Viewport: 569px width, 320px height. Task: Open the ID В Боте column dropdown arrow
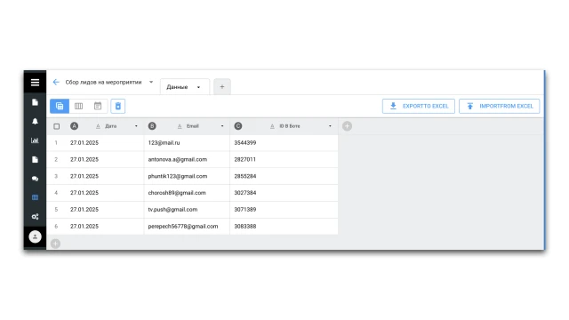[330, 126]
